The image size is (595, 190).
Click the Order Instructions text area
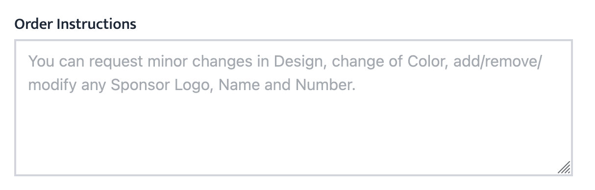[x=293, y=108]
